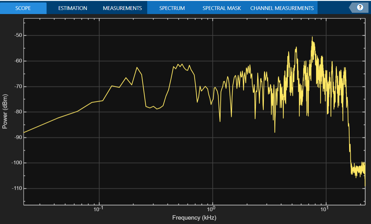Open the Estimation tab
Viewport: 371px width, 224px height.
[x=73, y=8]
